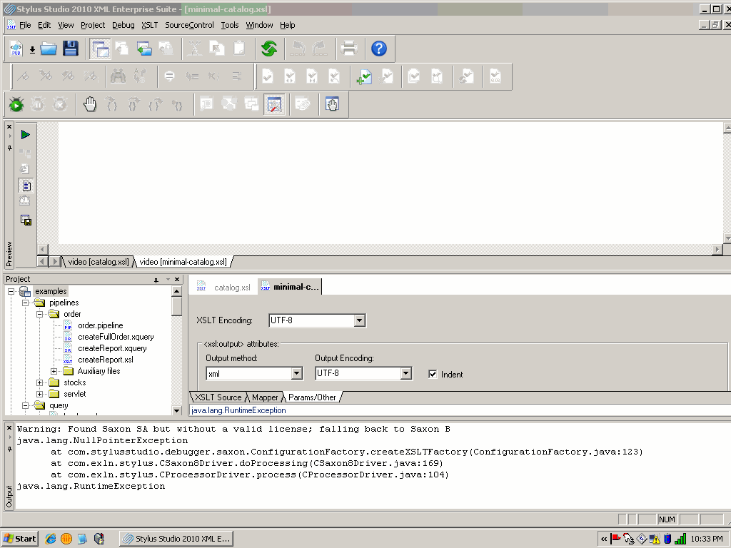Image resolution: width=731 pixels, height=548 pixels.
Task: Click the Project tree scroll up arrow
Action: tap(177, 291)
